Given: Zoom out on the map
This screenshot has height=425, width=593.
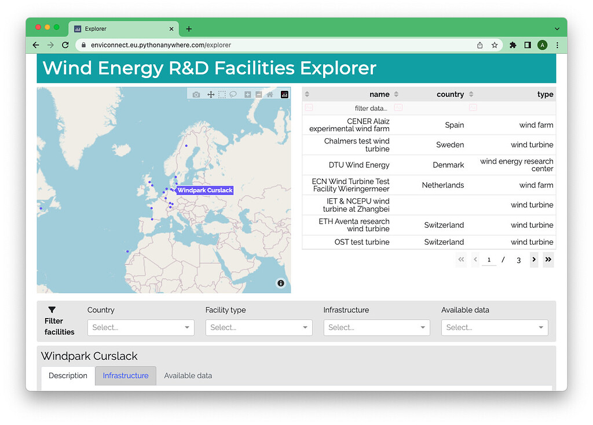Looking at the screenshot, I should 259,94.
